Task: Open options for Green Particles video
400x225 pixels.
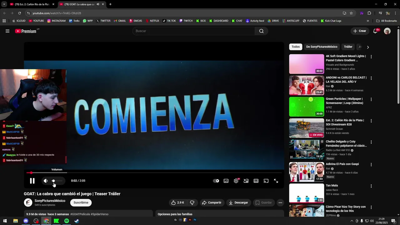Action: tap(371, 99)
